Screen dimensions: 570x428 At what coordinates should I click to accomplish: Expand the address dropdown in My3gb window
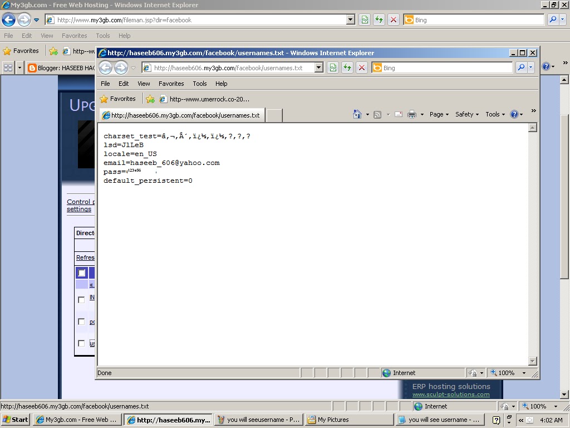351,20
